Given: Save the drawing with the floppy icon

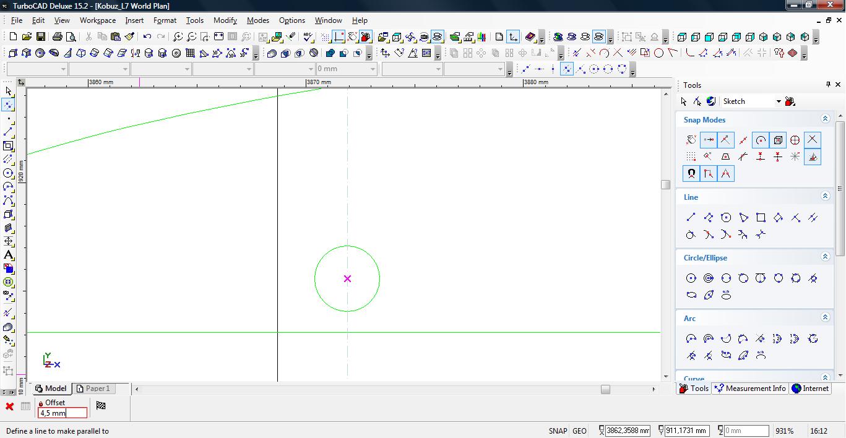Looking at the screenshot, I should (x=40, y=37).
